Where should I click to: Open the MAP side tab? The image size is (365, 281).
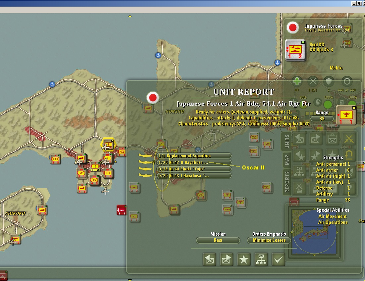tap(287, 160)
